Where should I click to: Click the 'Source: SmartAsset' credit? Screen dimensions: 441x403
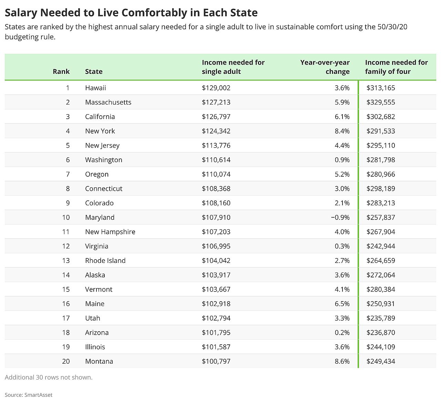(x=29, y=395)
